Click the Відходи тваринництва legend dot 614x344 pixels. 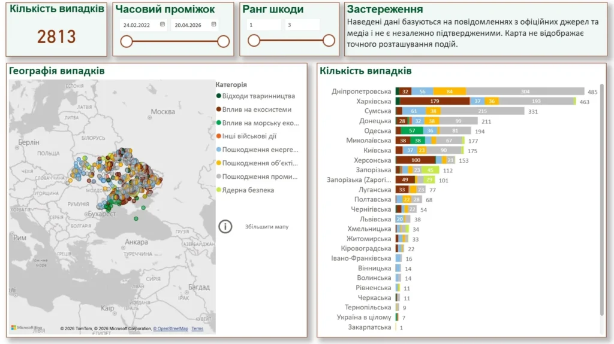point(219,96)
